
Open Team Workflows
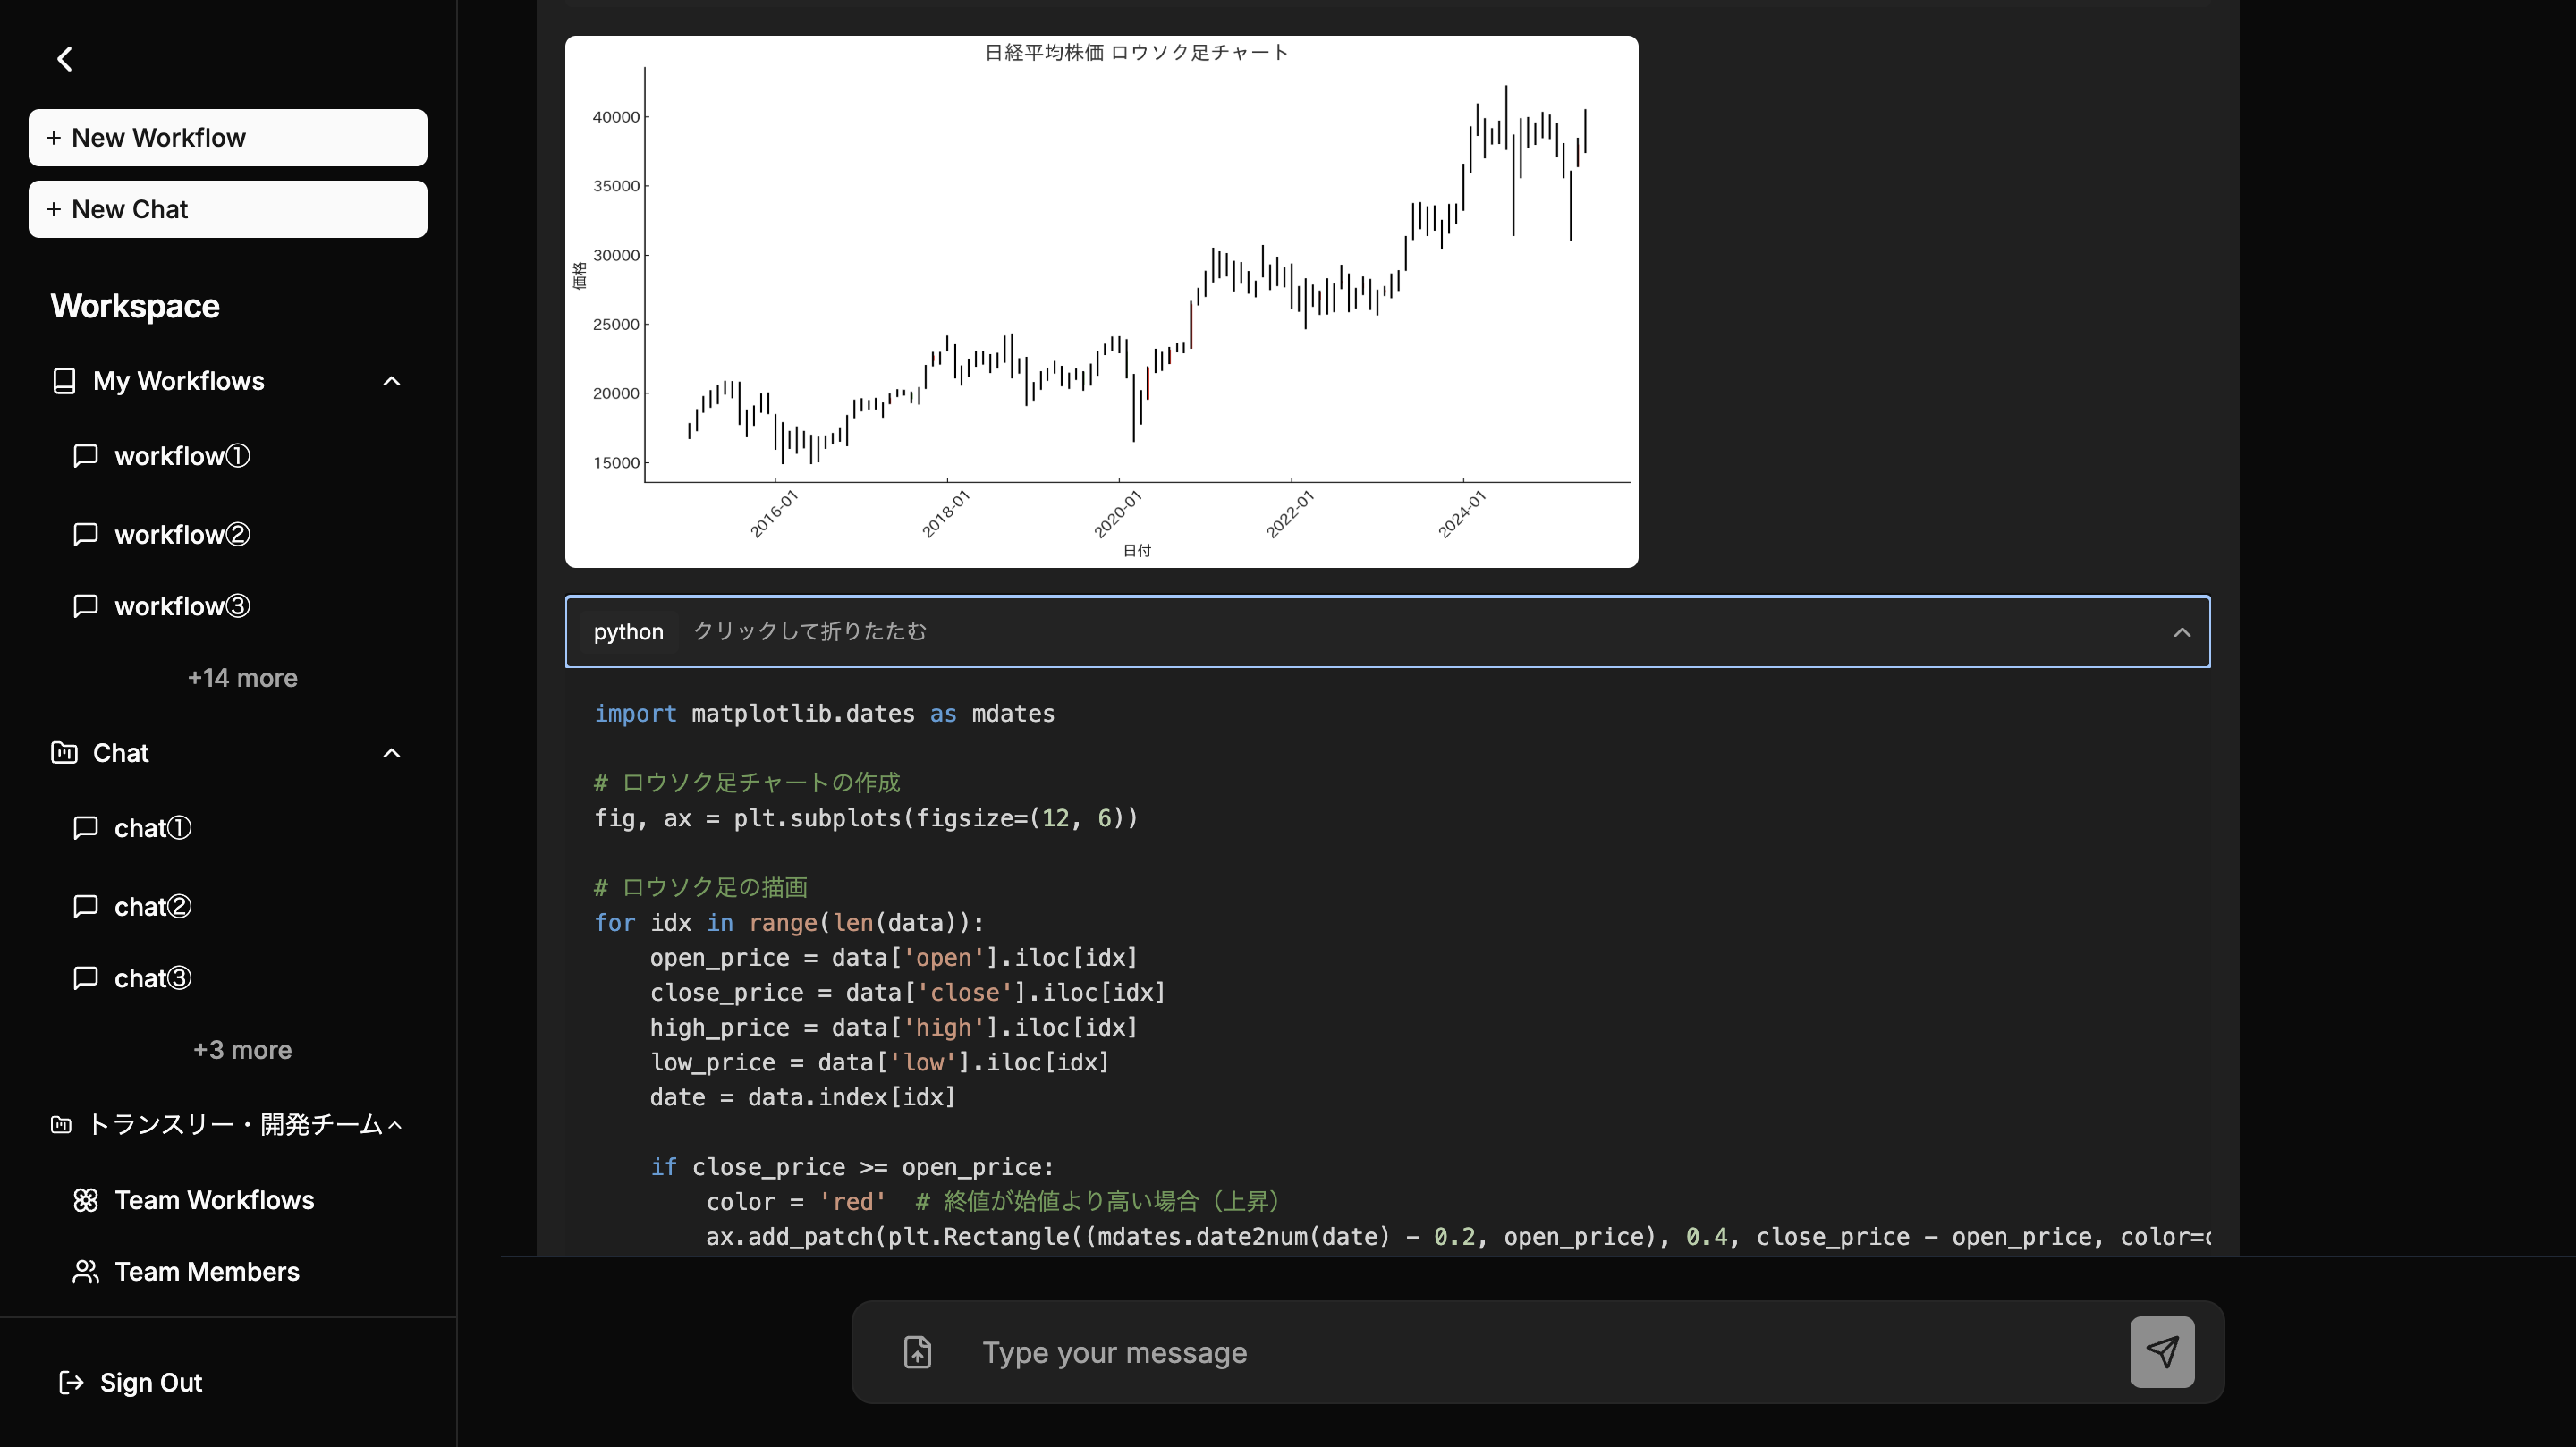(x=214, y=1200)
